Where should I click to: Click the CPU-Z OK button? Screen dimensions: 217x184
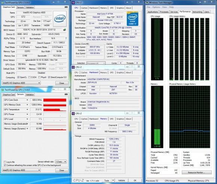coord(135,180)
